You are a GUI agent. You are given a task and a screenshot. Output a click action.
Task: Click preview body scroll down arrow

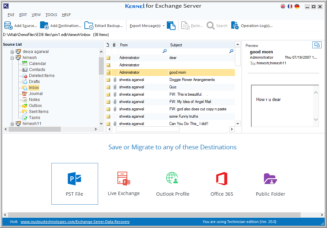tap(316, 119)
